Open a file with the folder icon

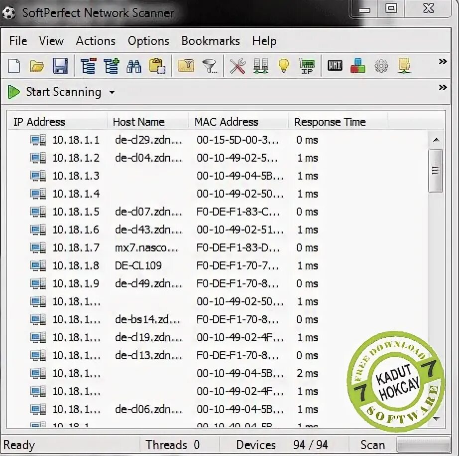[x=37, y=66]
